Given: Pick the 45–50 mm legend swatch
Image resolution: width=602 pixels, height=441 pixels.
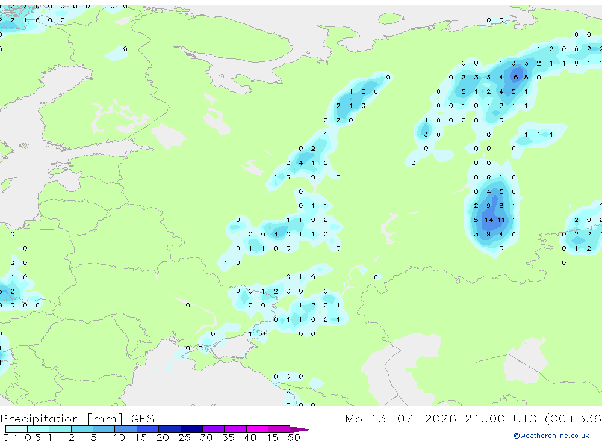Looking at the screenshot, I should 279,429.
